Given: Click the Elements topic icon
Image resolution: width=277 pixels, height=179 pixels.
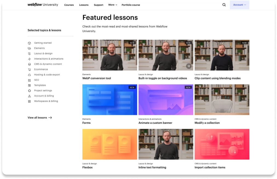Looking at the screenshot, I should tap(29, 48).
